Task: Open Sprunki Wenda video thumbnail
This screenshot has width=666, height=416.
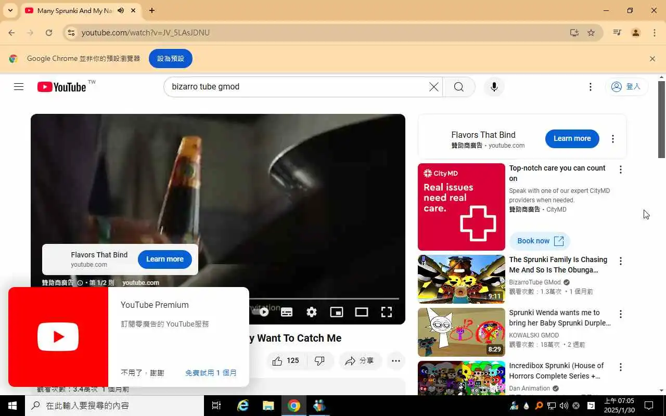Action: [x=462, y=332]
